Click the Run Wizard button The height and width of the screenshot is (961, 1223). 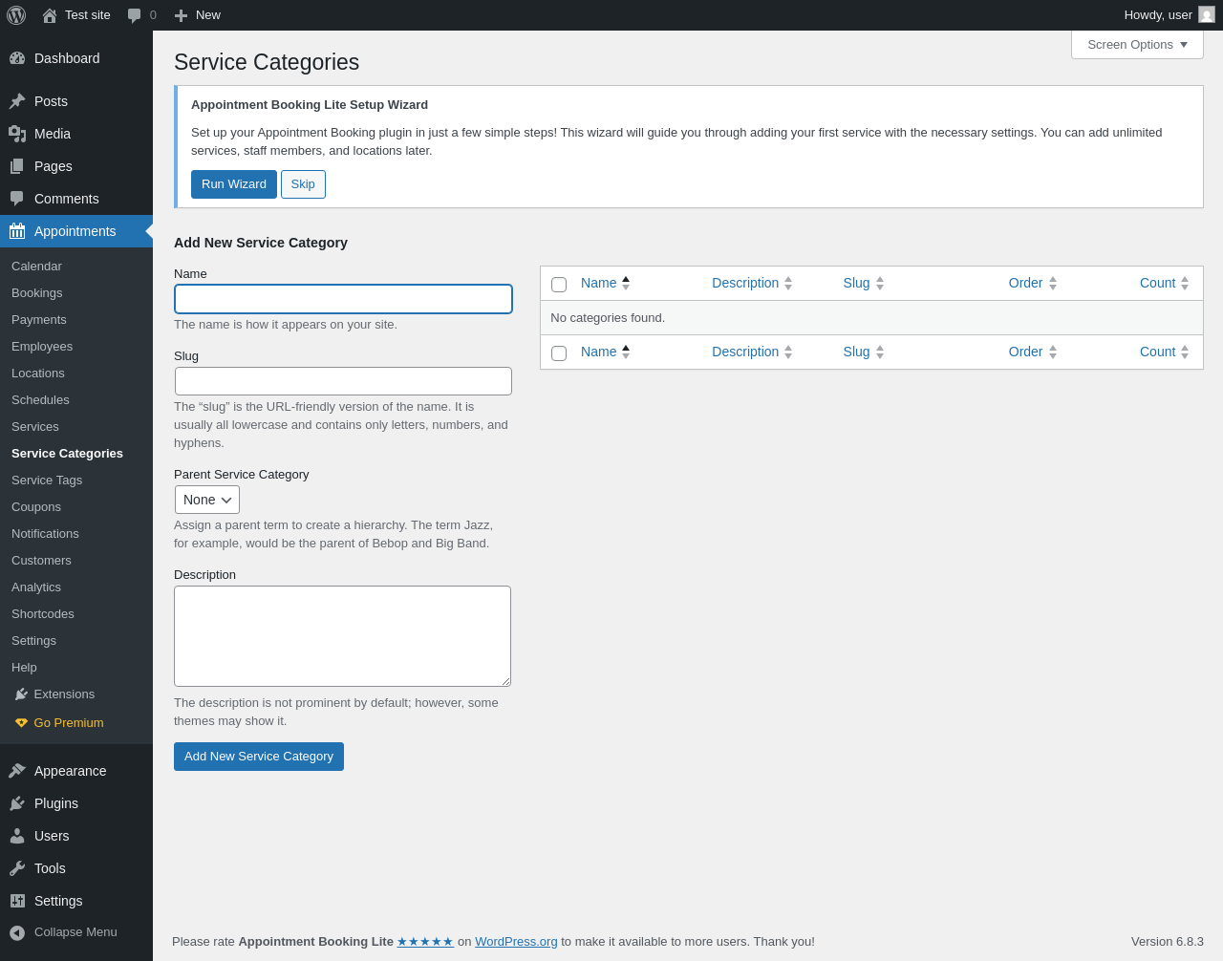[234, 184]
